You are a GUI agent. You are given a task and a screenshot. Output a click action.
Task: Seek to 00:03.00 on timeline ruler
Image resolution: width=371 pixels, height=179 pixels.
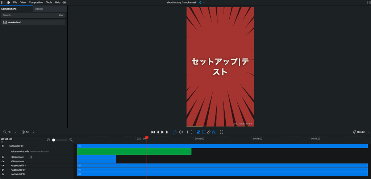click(258, 138)
